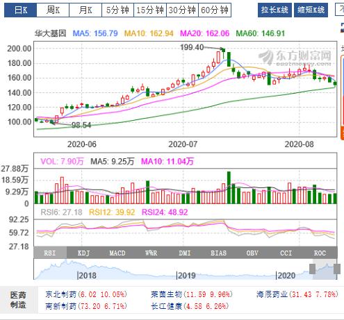Click the 缩短K线 button
Image resolution: width=344 pixels, height=320 pixels.
click(x=311, y=10)
